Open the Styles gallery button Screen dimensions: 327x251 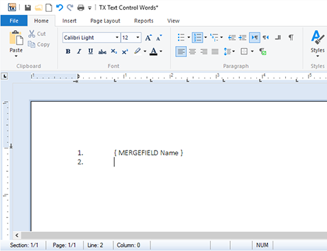317,43
